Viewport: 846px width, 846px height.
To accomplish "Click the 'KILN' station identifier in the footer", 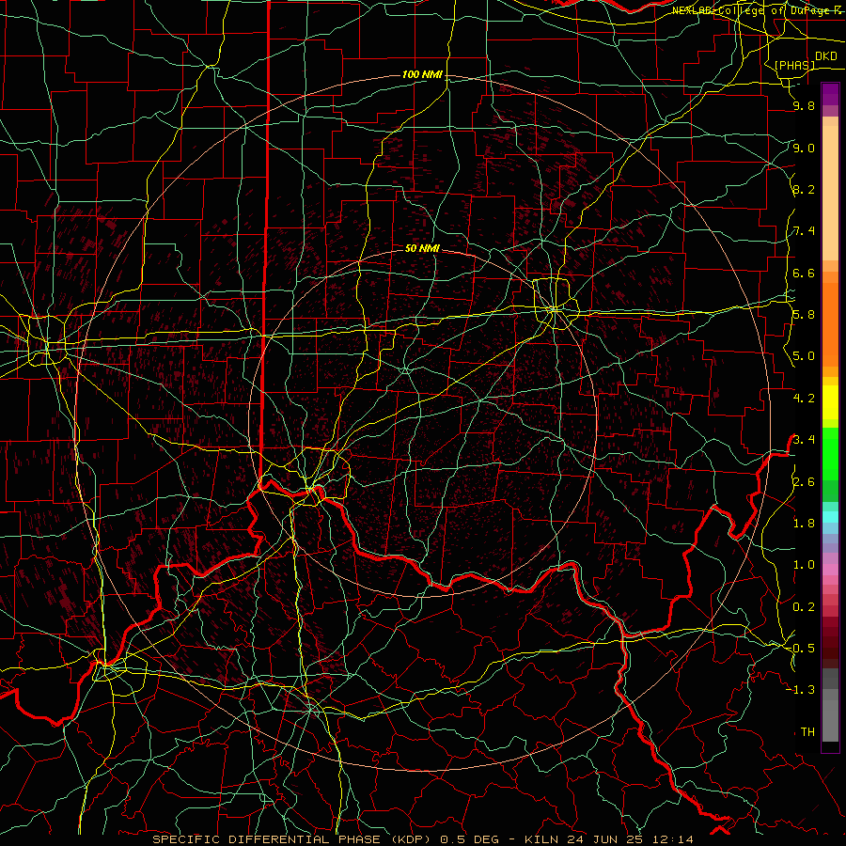I will 542,839.
